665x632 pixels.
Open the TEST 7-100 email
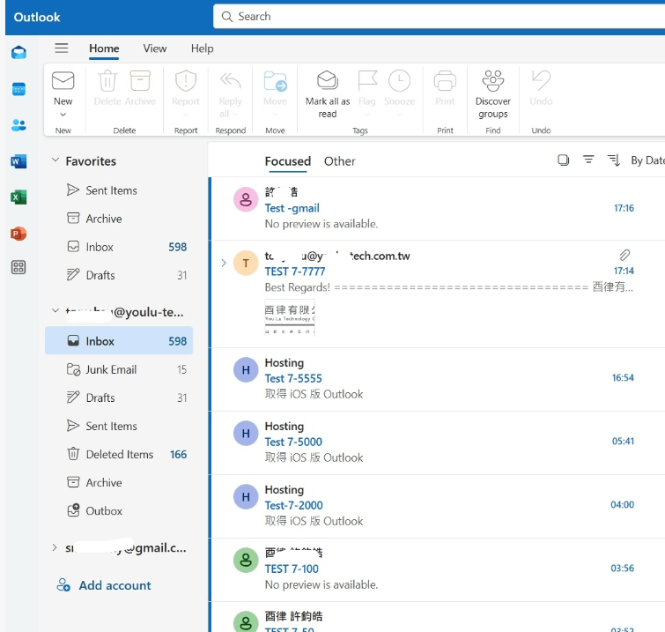click(438, 569)
